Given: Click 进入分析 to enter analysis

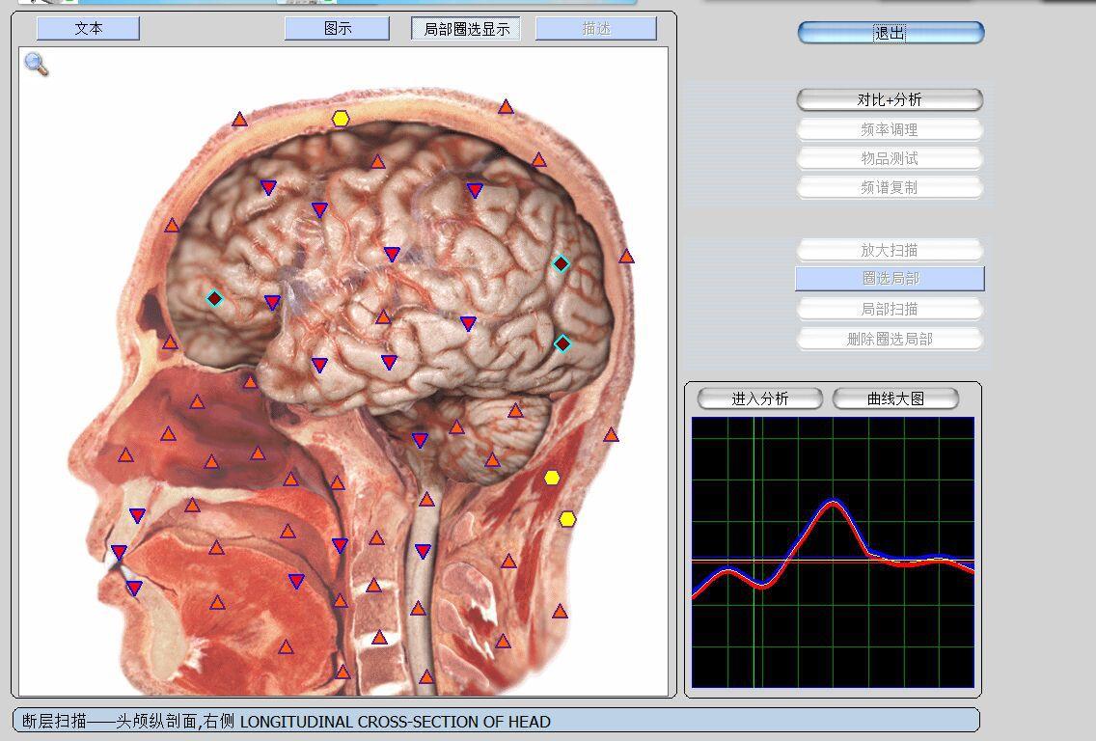Looking at the screenshot, I should (x=759, y=398).
